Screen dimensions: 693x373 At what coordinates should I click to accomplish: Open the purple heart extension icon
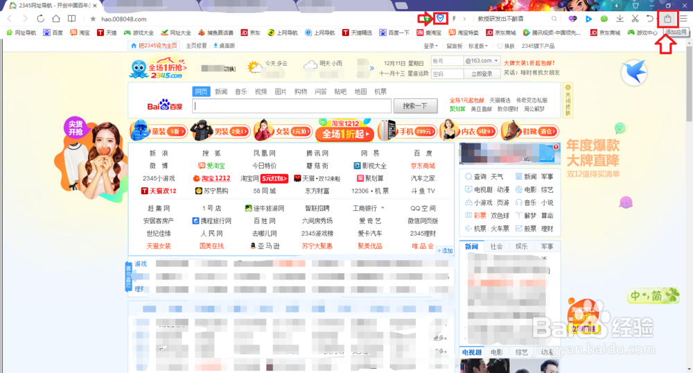tap(573, 19)
